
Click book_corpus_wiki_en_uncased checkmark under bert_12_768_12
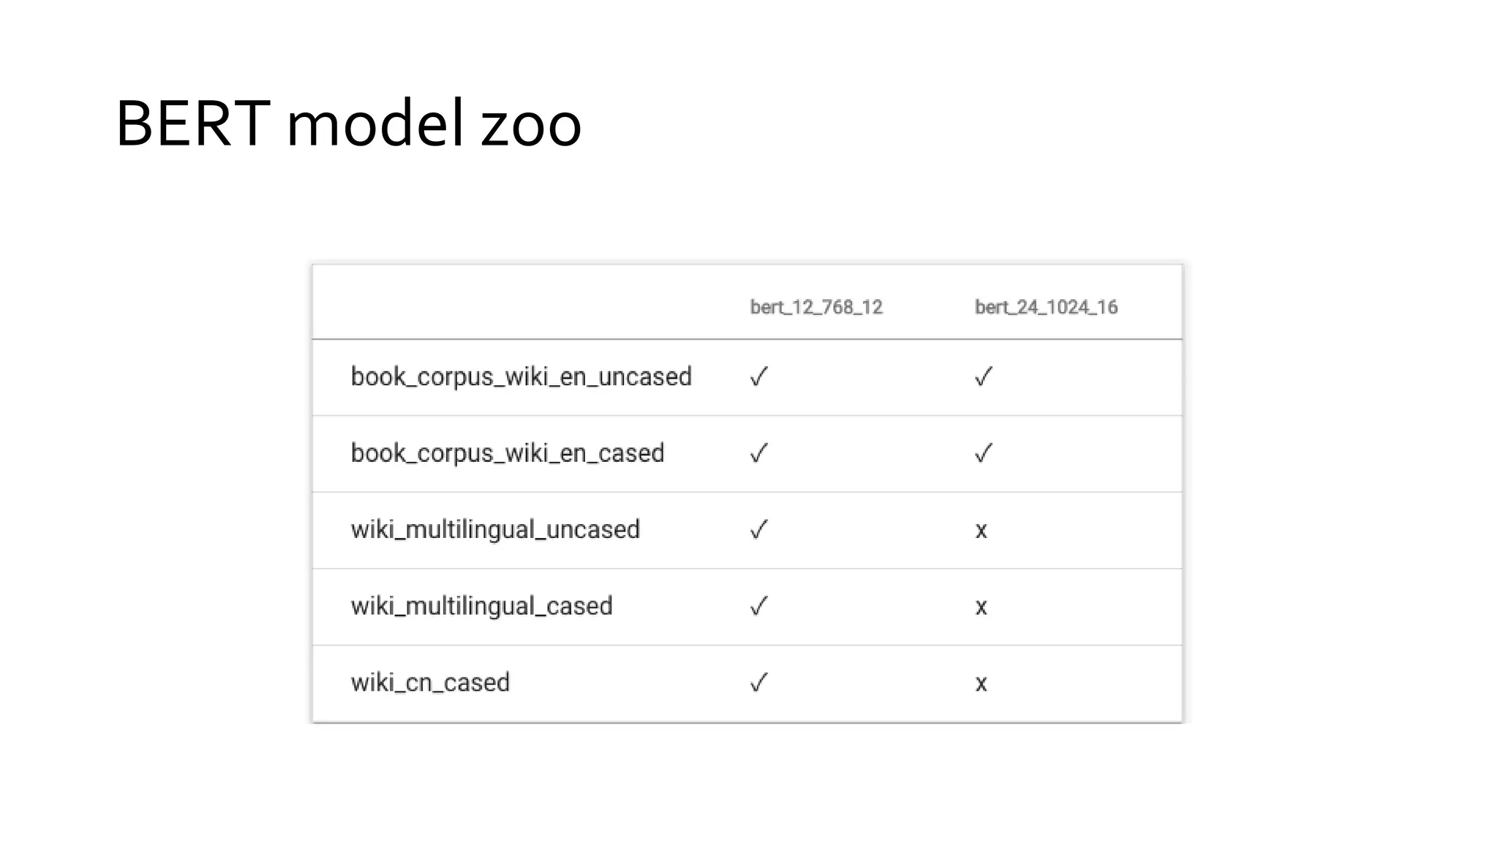tap(759, 377)
